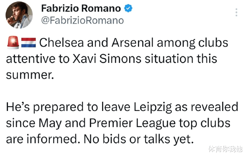
Task: Click the 'No bids or talks yet' sentence
Action: [139, 139]
